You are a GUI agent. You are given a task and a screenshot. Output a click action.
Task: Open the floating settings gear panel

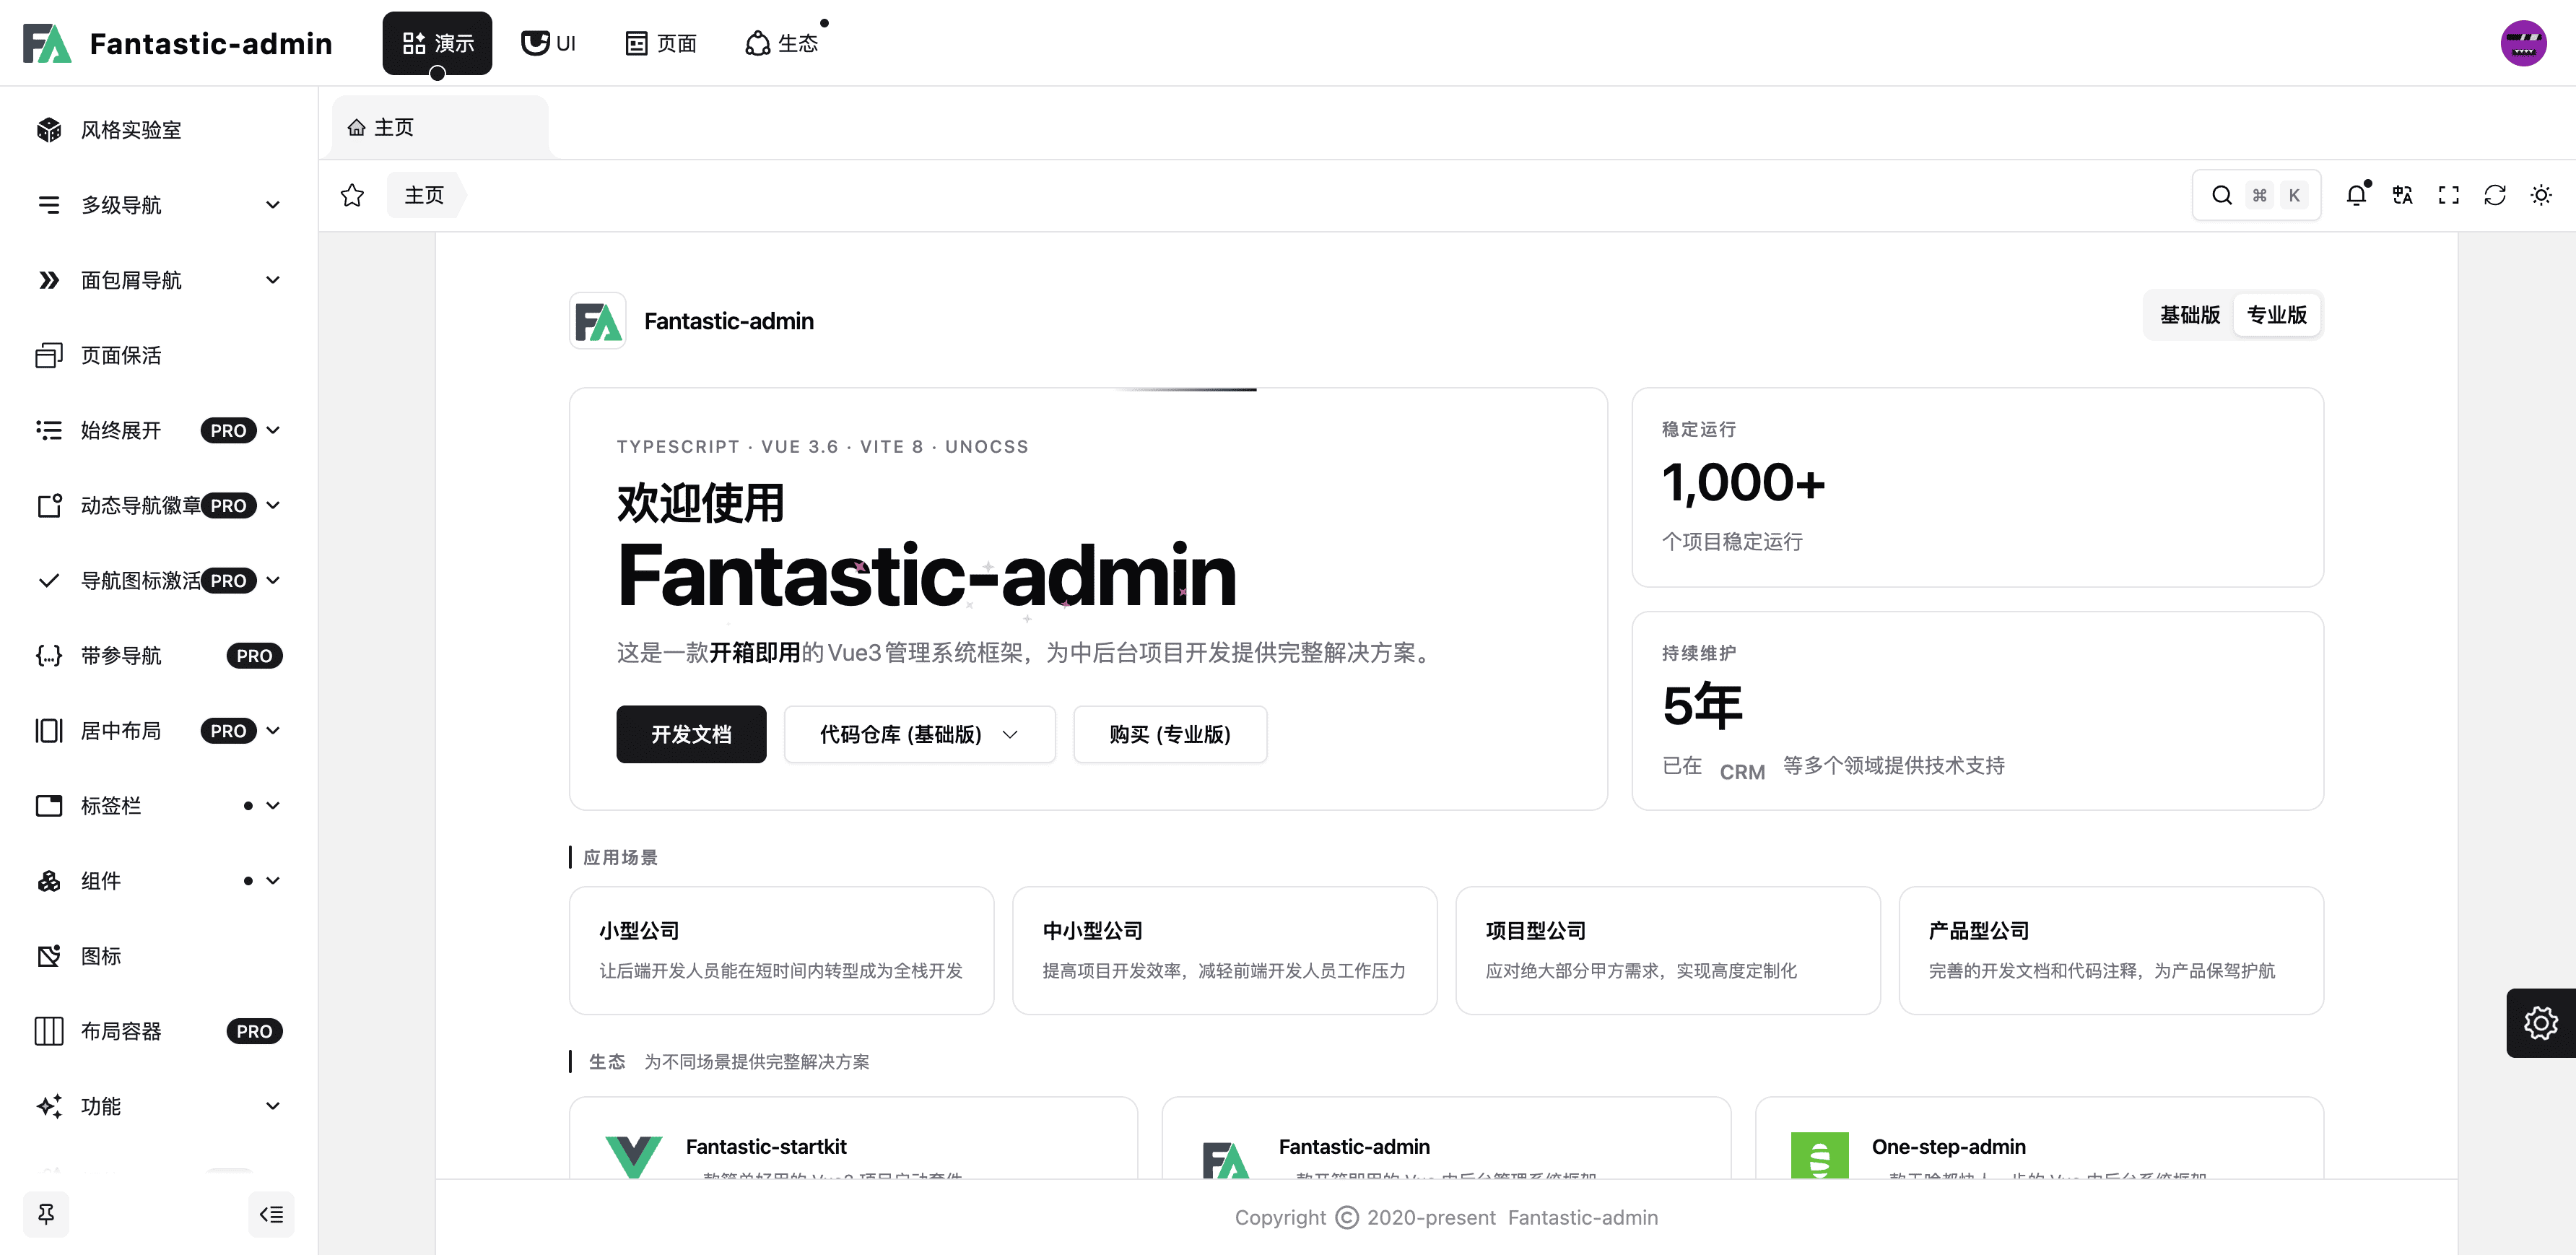(x=2540, y=1022)
